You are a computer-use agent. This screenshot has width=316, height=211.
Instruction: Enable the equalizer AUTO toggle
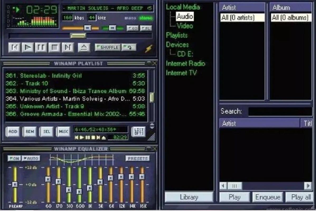coord(31,159)
